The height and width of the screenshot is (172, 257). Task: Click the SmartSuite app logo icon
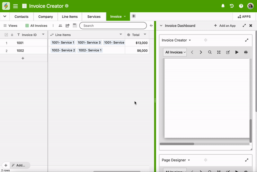pos(6,6)
